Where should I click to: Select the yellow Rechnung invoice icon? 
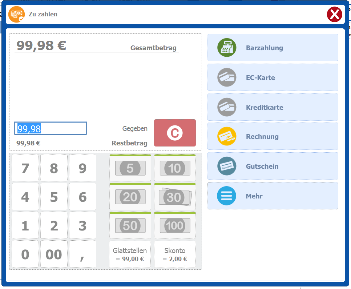pyautogui.click(x=227, y=136)
